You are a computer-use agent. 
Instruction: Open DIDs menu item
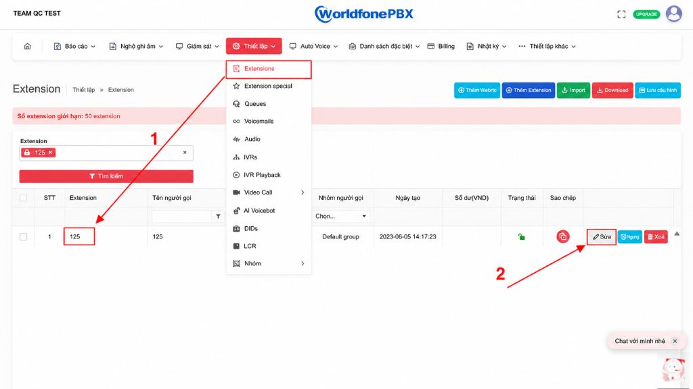(269, 228)
